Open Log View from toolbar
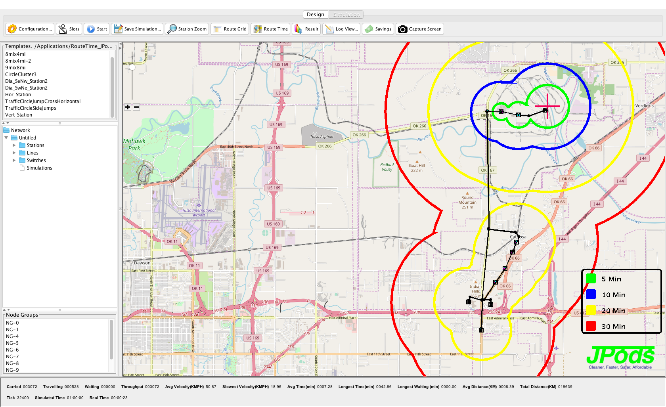This screenshot has height=407, width=666. click(329, 29)
